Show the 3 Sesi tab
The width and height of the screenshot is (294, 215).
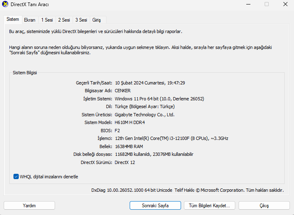click(x=81, y=20)
